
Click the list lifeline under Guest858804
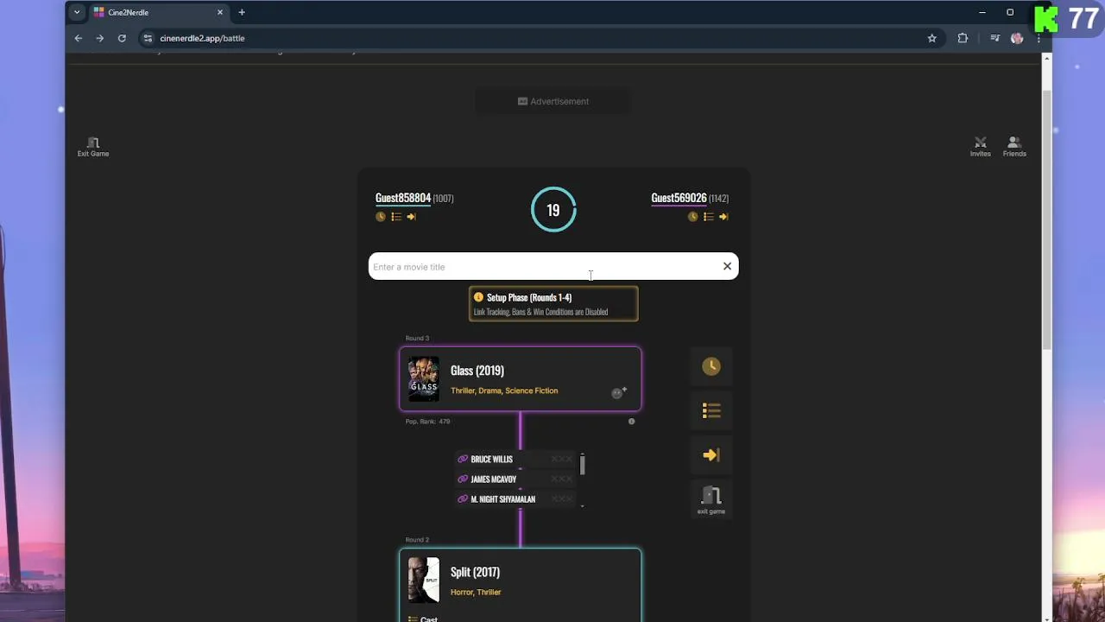(x=396, y=217)
